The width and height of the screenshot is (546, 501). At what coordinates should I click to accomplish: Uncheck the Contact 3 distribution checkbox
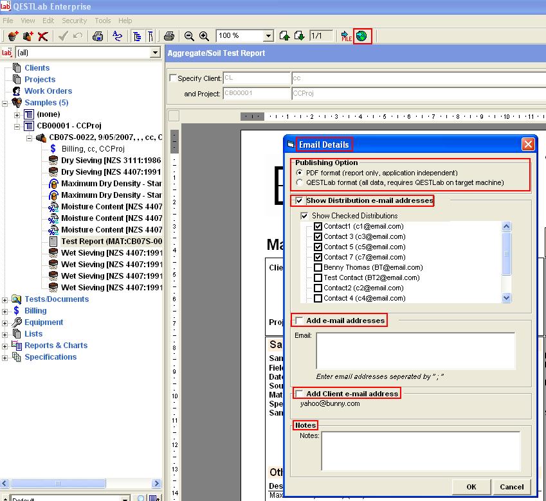318,236
